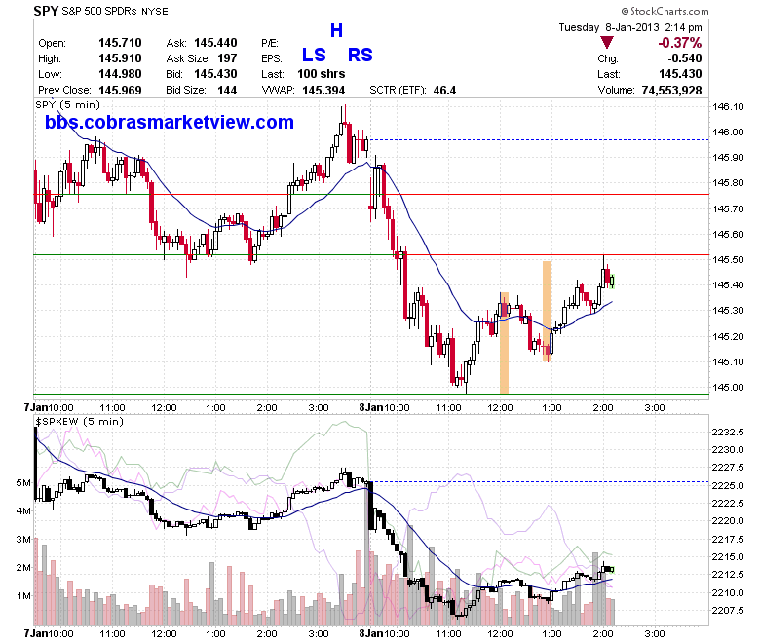The width and height of the screenshot is (760, 642).
Task: Click the SCTR (ETF) value 46.4
Action: tap(444, 91)
